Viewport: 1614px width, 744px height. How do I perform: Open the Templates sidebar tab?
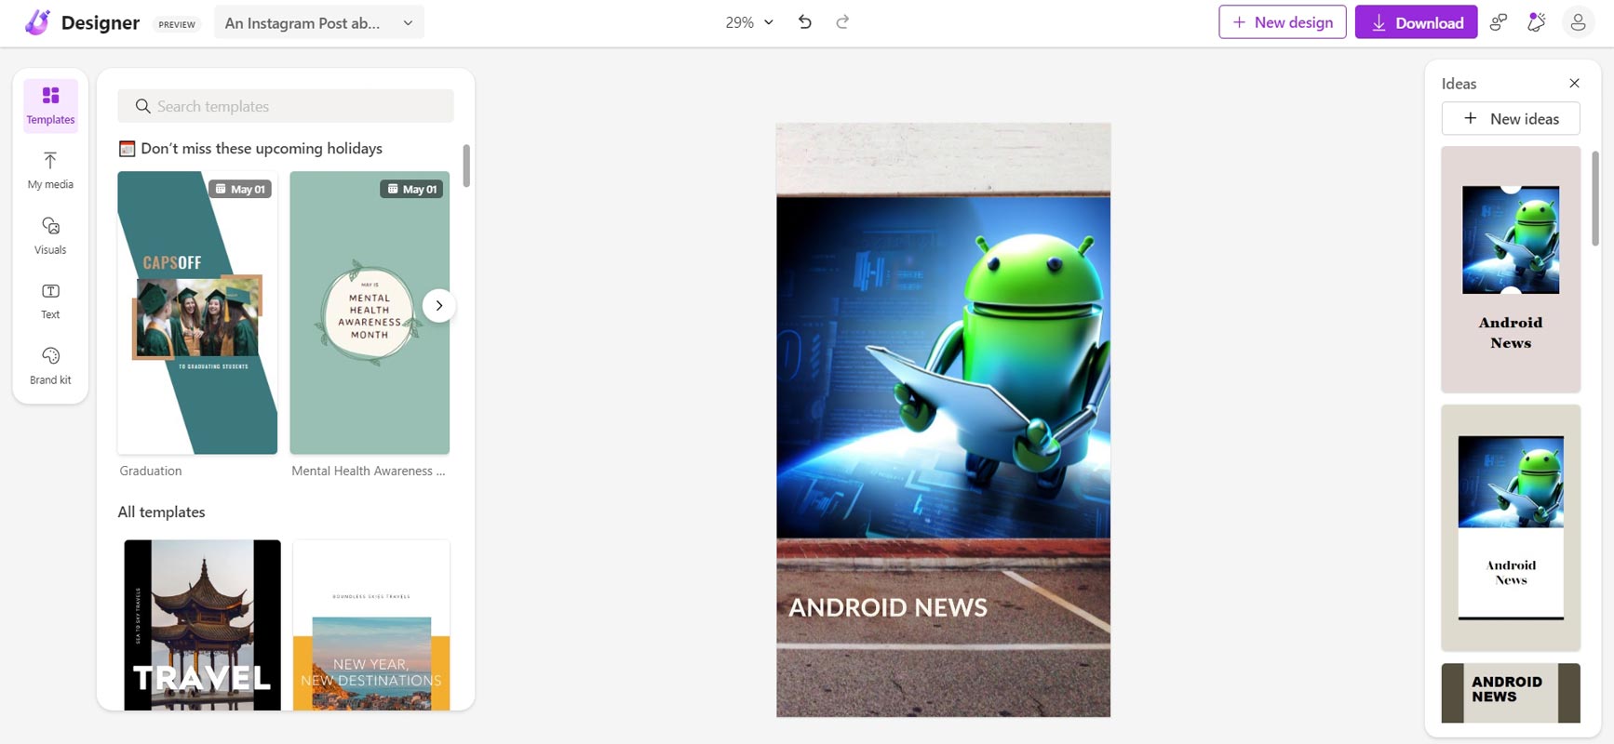coord(50,105)
